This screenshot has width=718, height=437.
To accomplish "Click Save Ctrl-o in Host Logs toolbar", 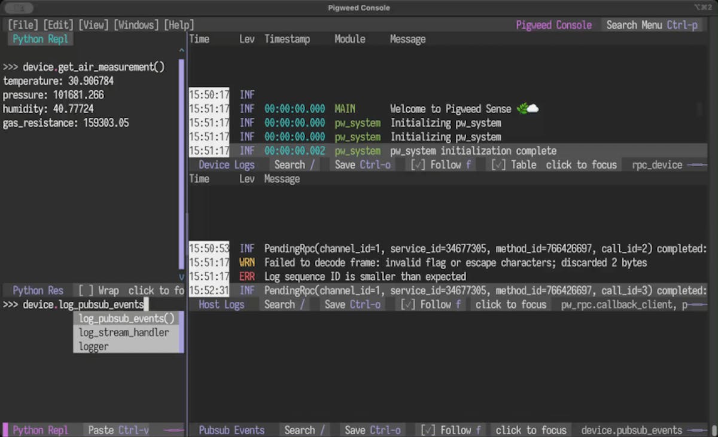I will 352,304.
